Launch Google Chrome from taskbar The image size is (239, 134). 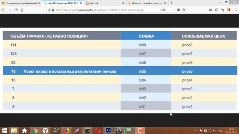click(35, 131)
